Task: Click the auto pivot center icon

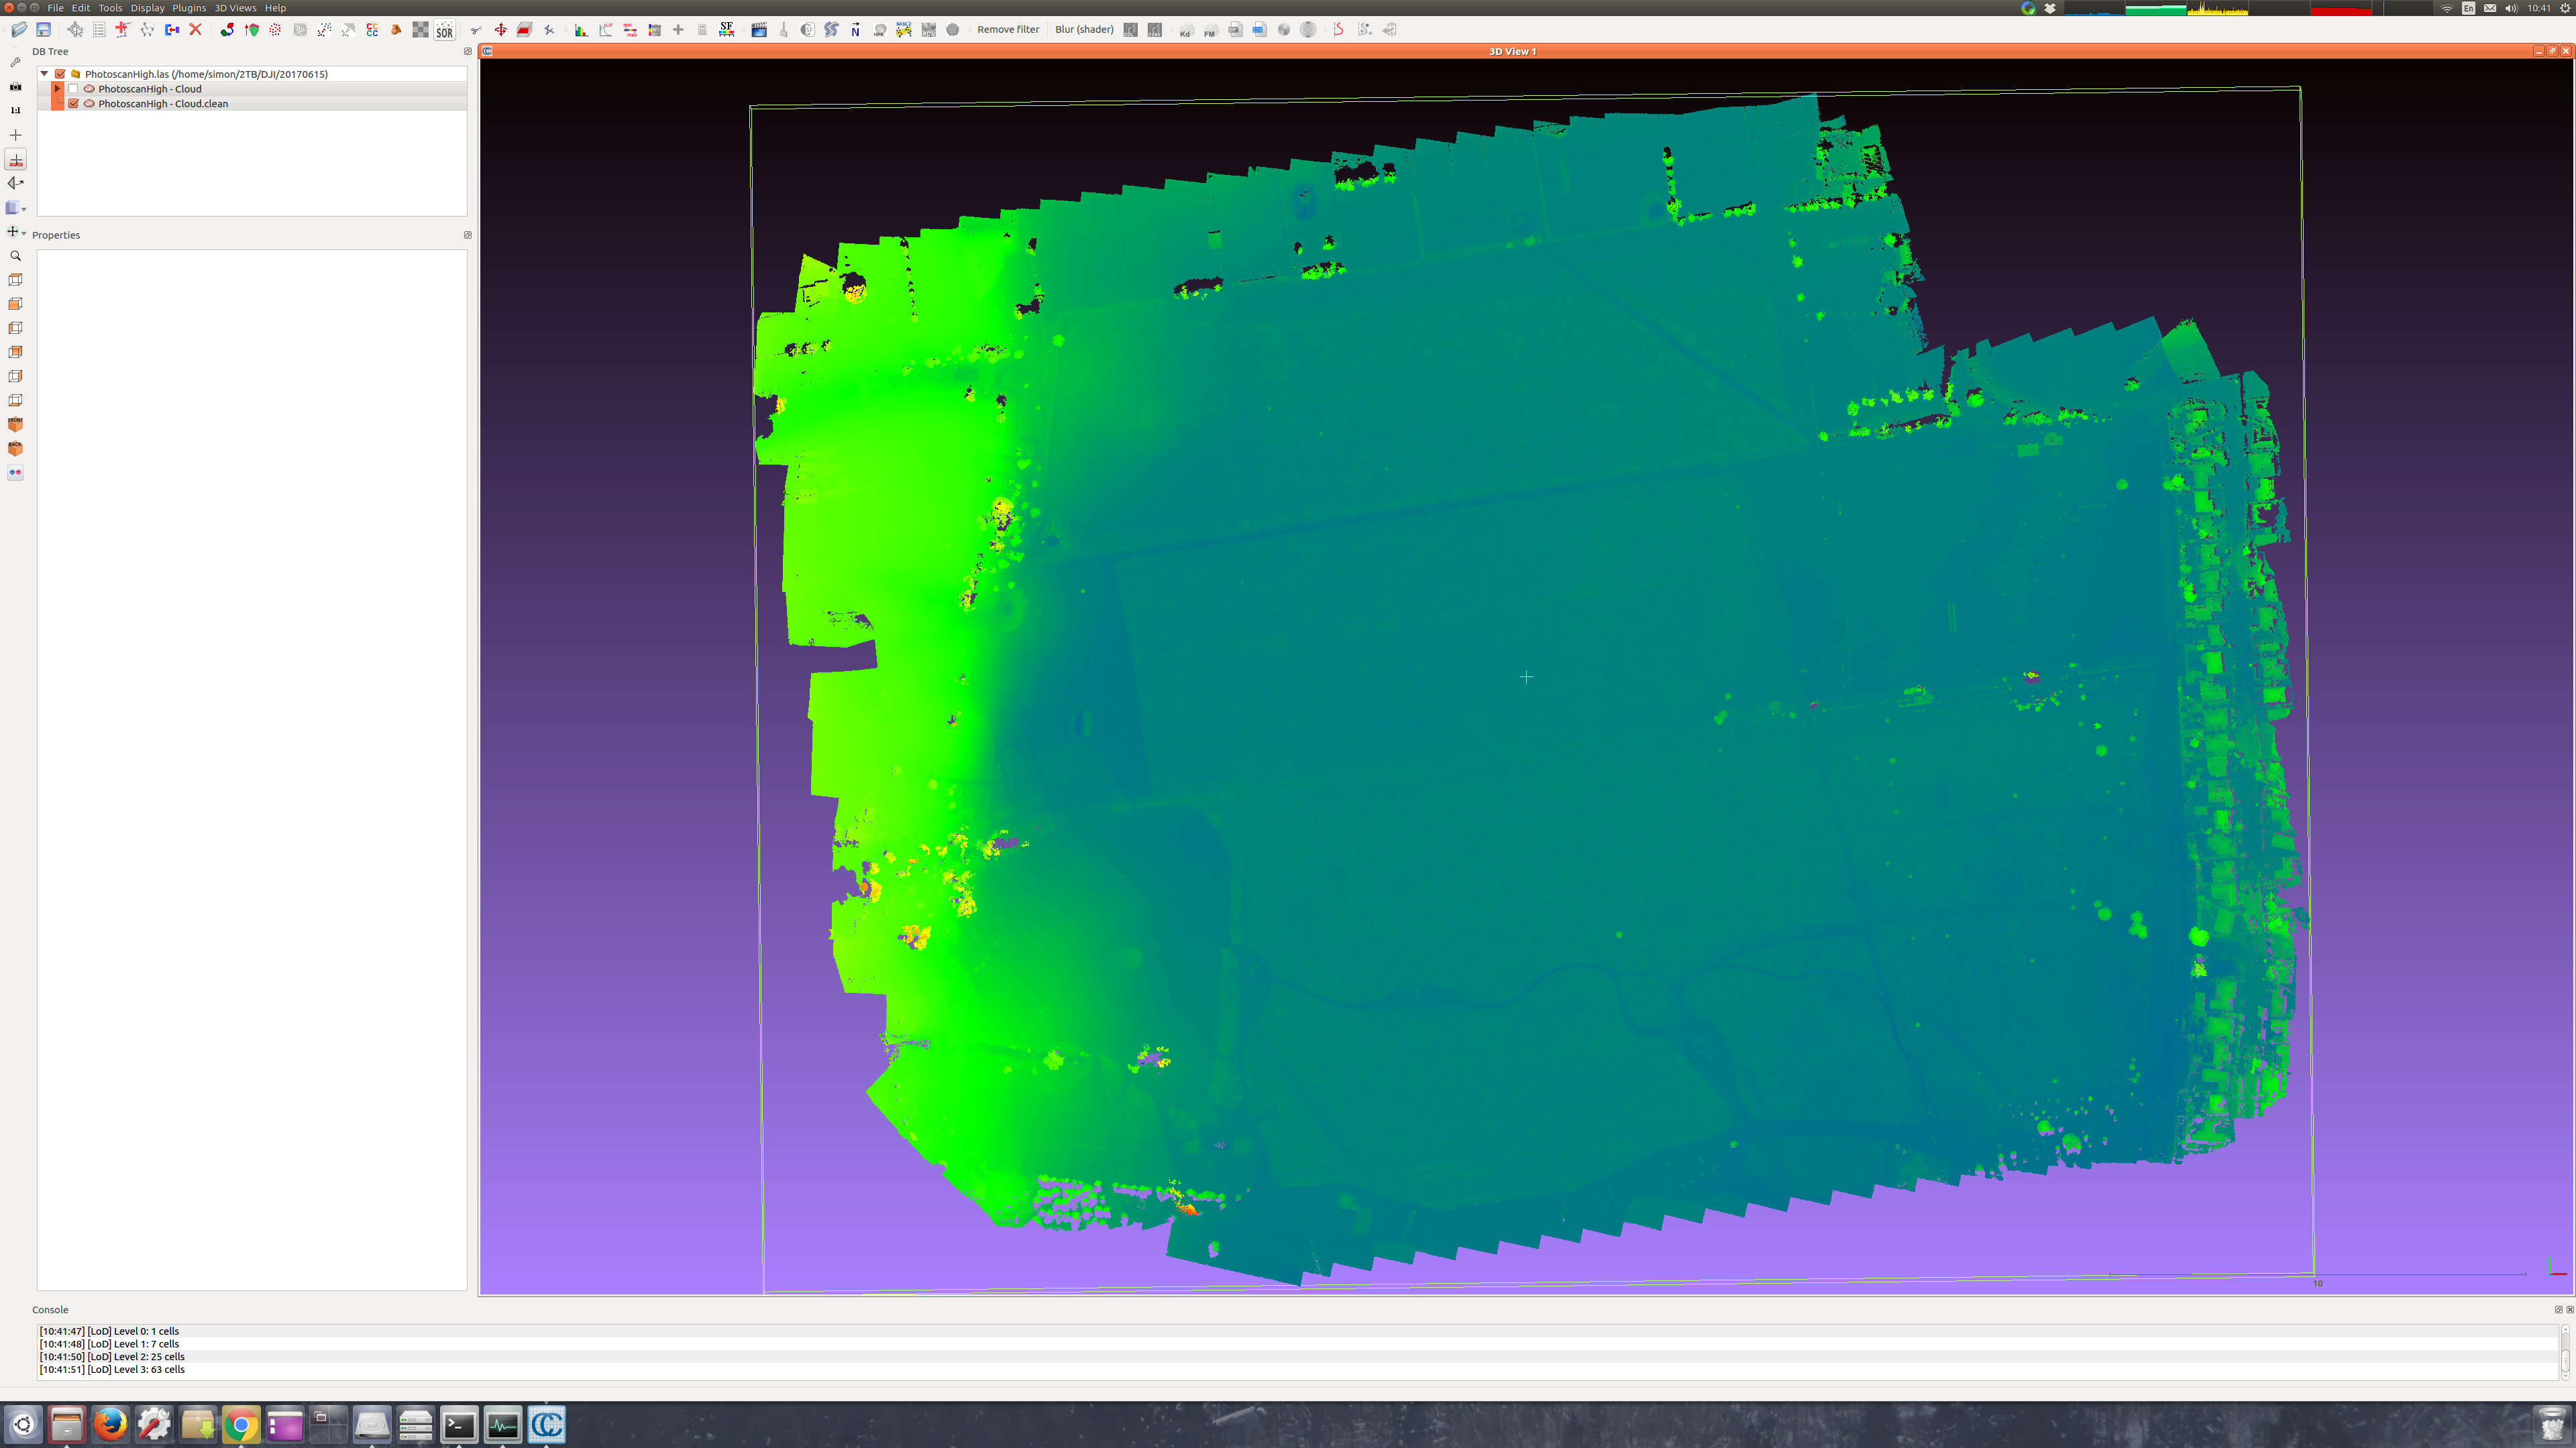Action: 15,160
